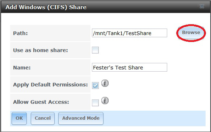
Task: Focus the Path text field
Action: [x=130, y=33]
